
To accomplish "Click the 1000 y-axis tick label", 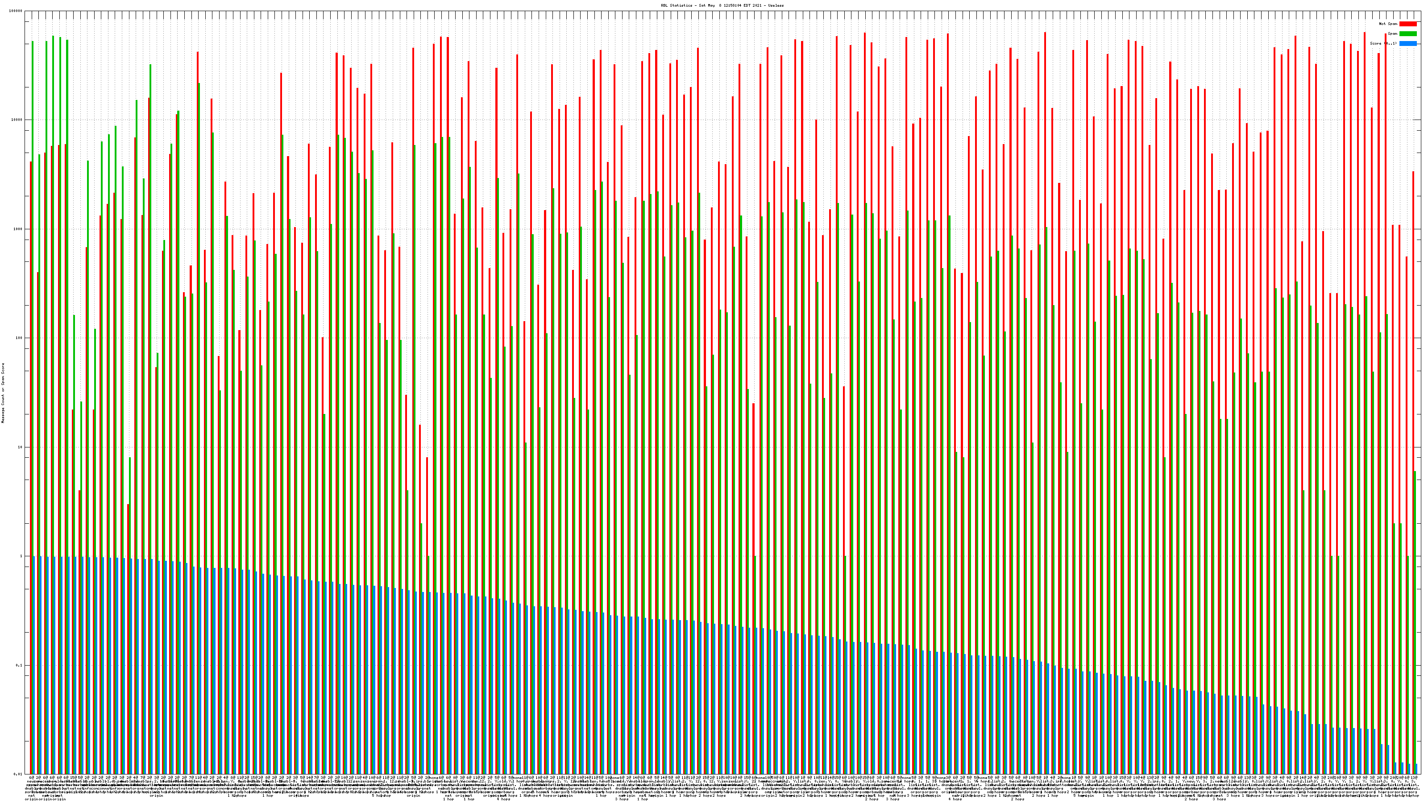I will [x=18, y=229].
